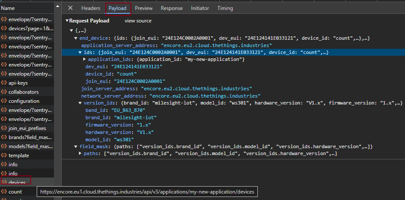Screen dimensions: 405x200
Task: Select the highlighted devices request row
Action: pyautogui.click(x=27, y=182)
